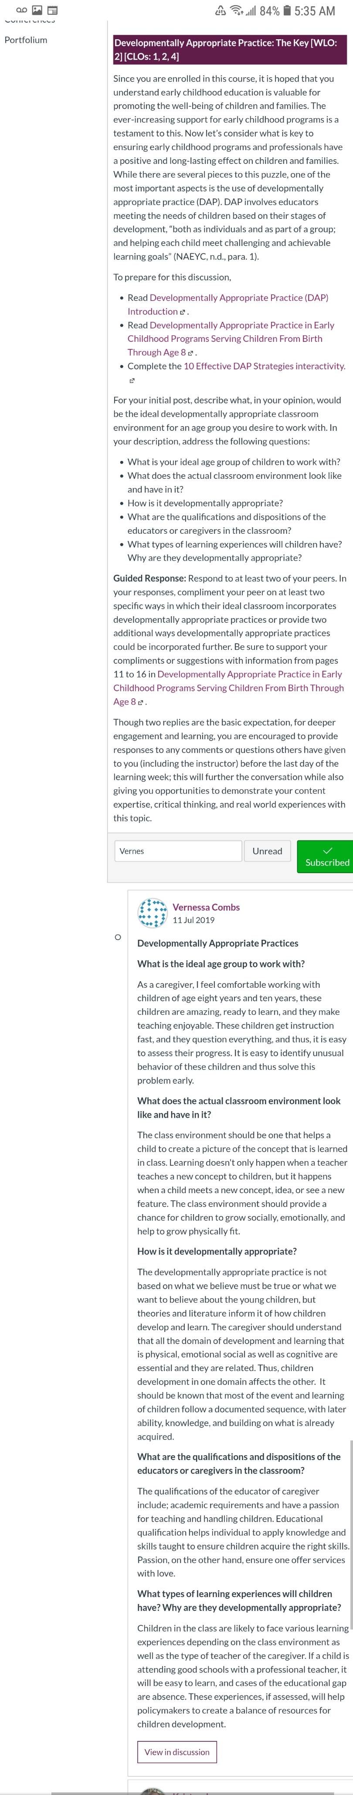Toggle the Unread filter button
Image resolution: width=353 pixels, height=1795 pixels.
267,851
